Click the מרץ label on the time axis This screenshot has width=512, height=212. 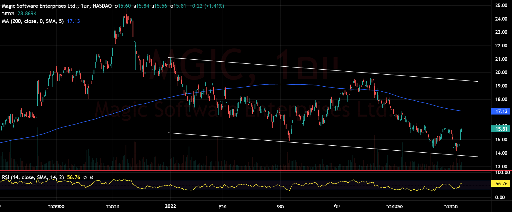pos(223,206)
